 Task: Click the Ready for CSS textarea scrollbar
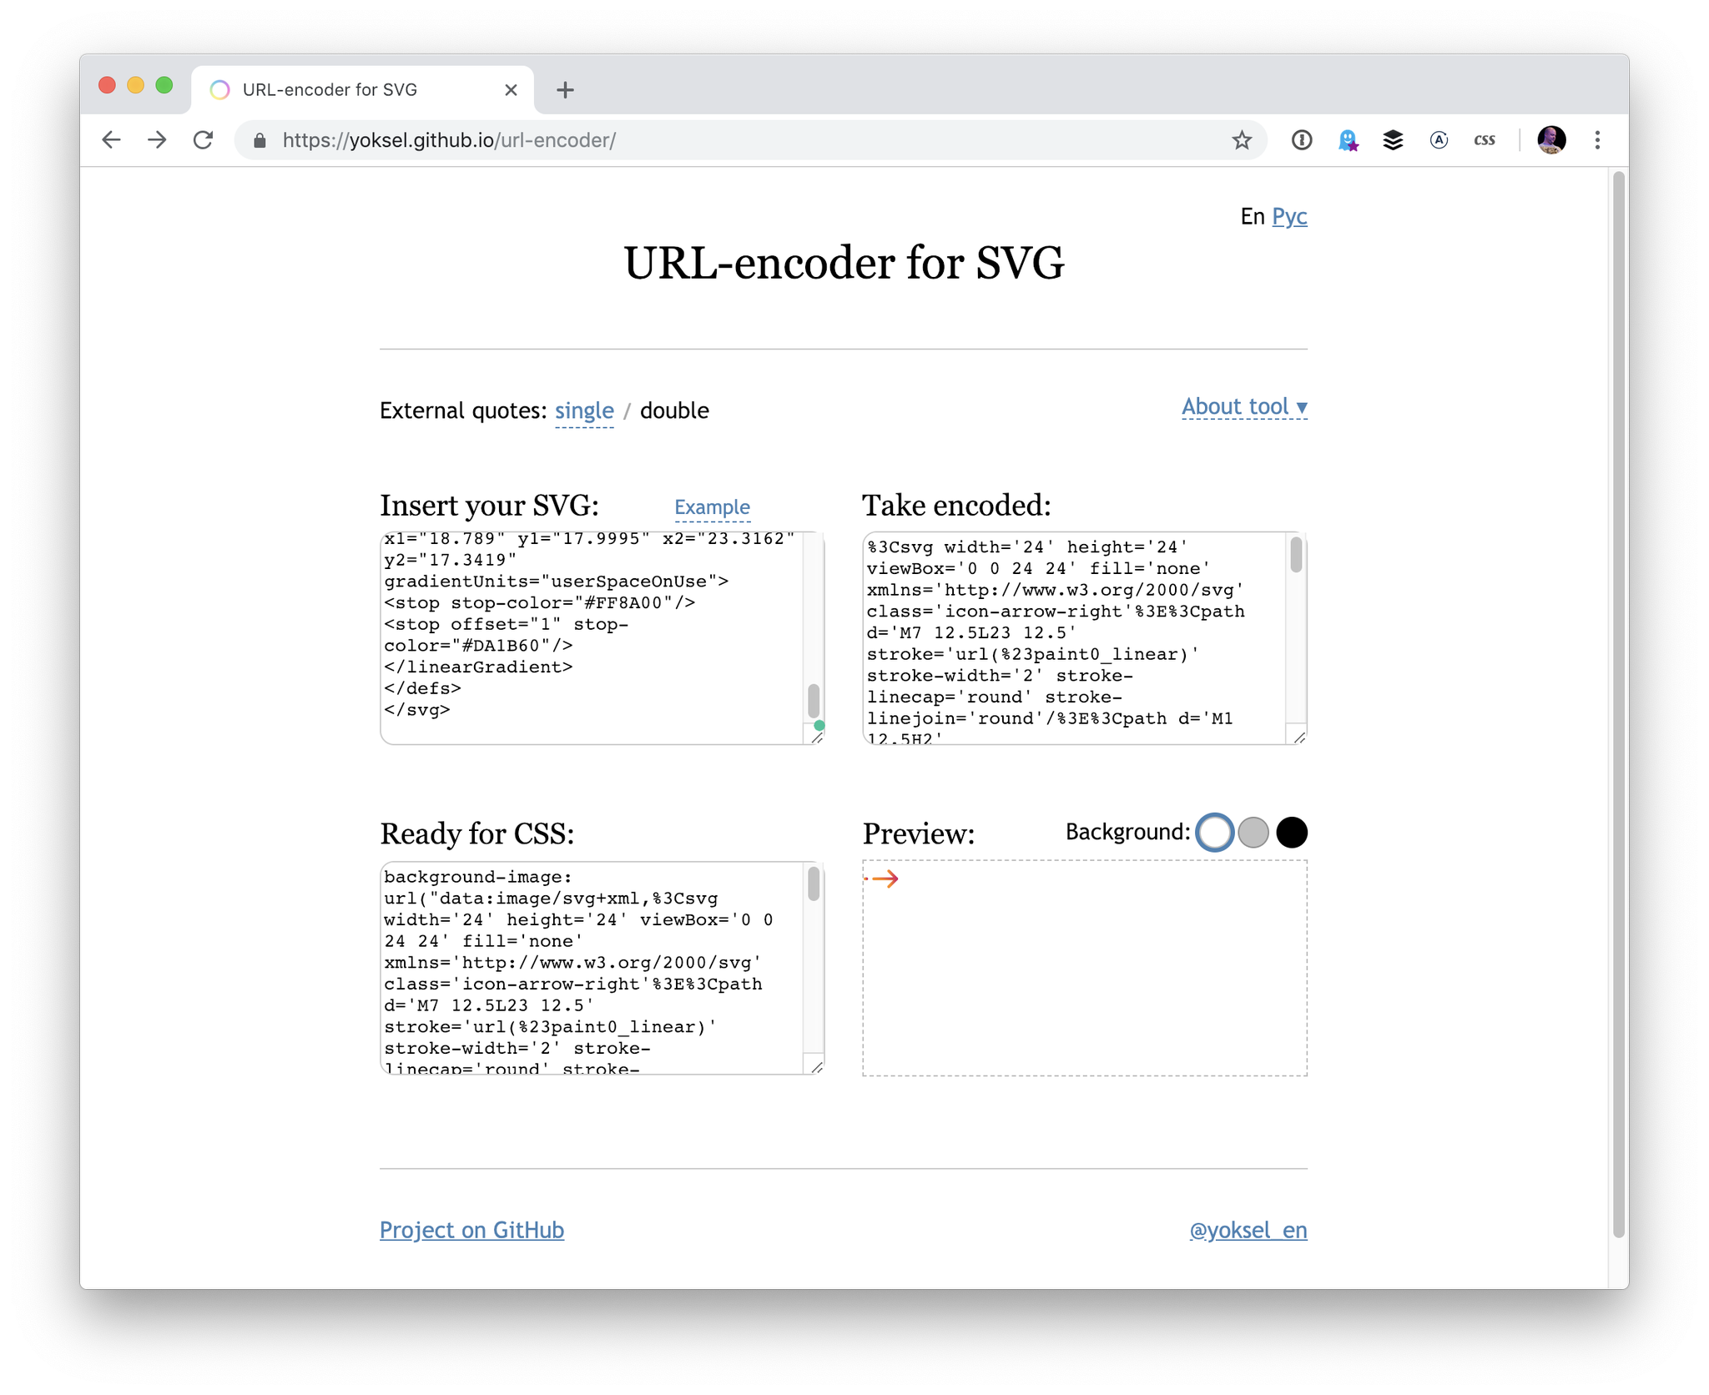pos(814,884)
